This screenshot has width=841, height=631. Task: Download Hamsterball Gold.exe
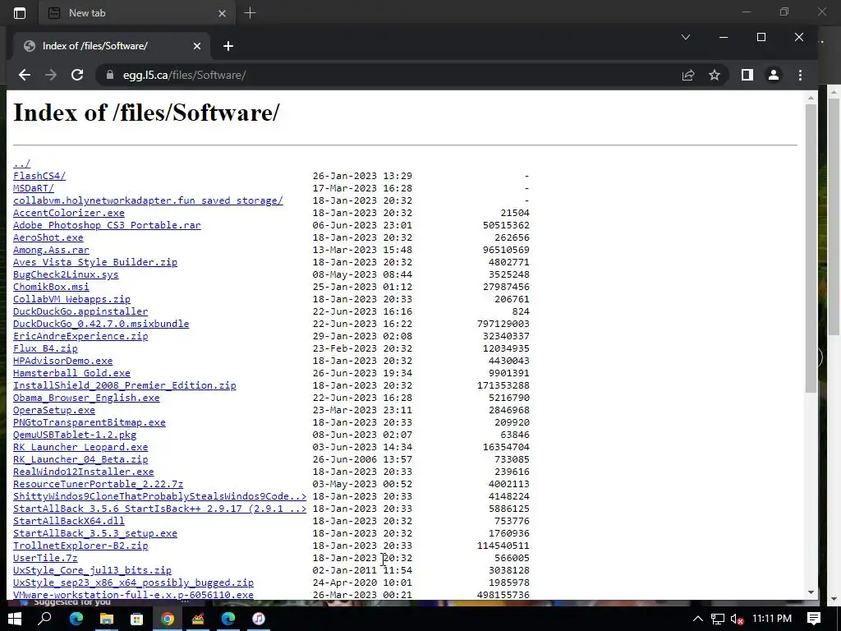[x=71, y=373]
